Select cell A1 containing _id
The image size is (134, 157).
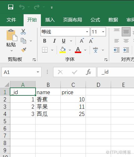click(x=23, y=92)
